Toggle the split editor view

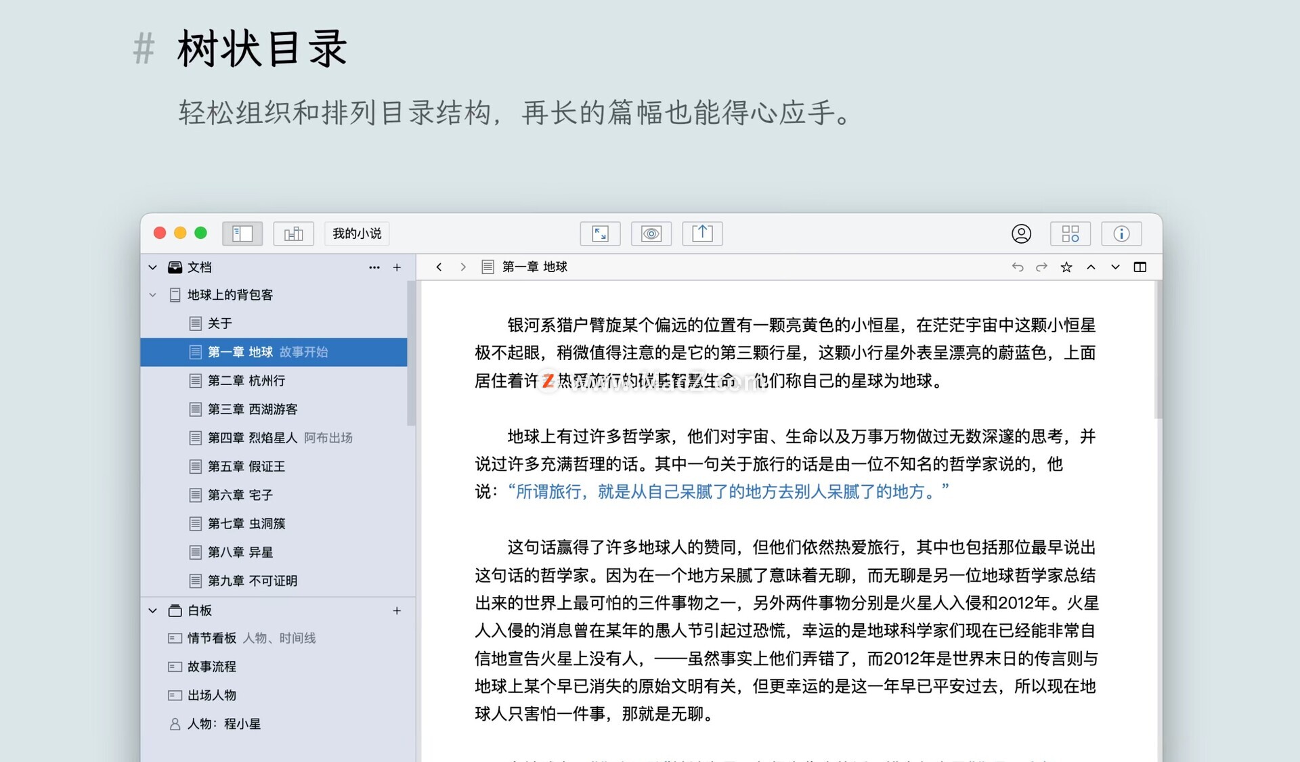pyautogui.click(x=1140, y=267)
